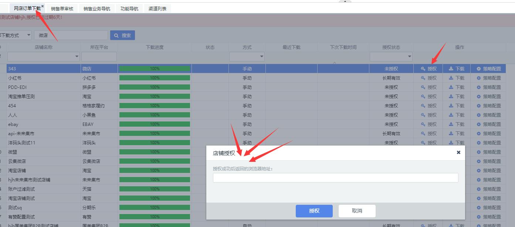Click the magnifier search icon on the 搜索 button
This screenshot has width=515, height=227.
[x=116, y=35]
